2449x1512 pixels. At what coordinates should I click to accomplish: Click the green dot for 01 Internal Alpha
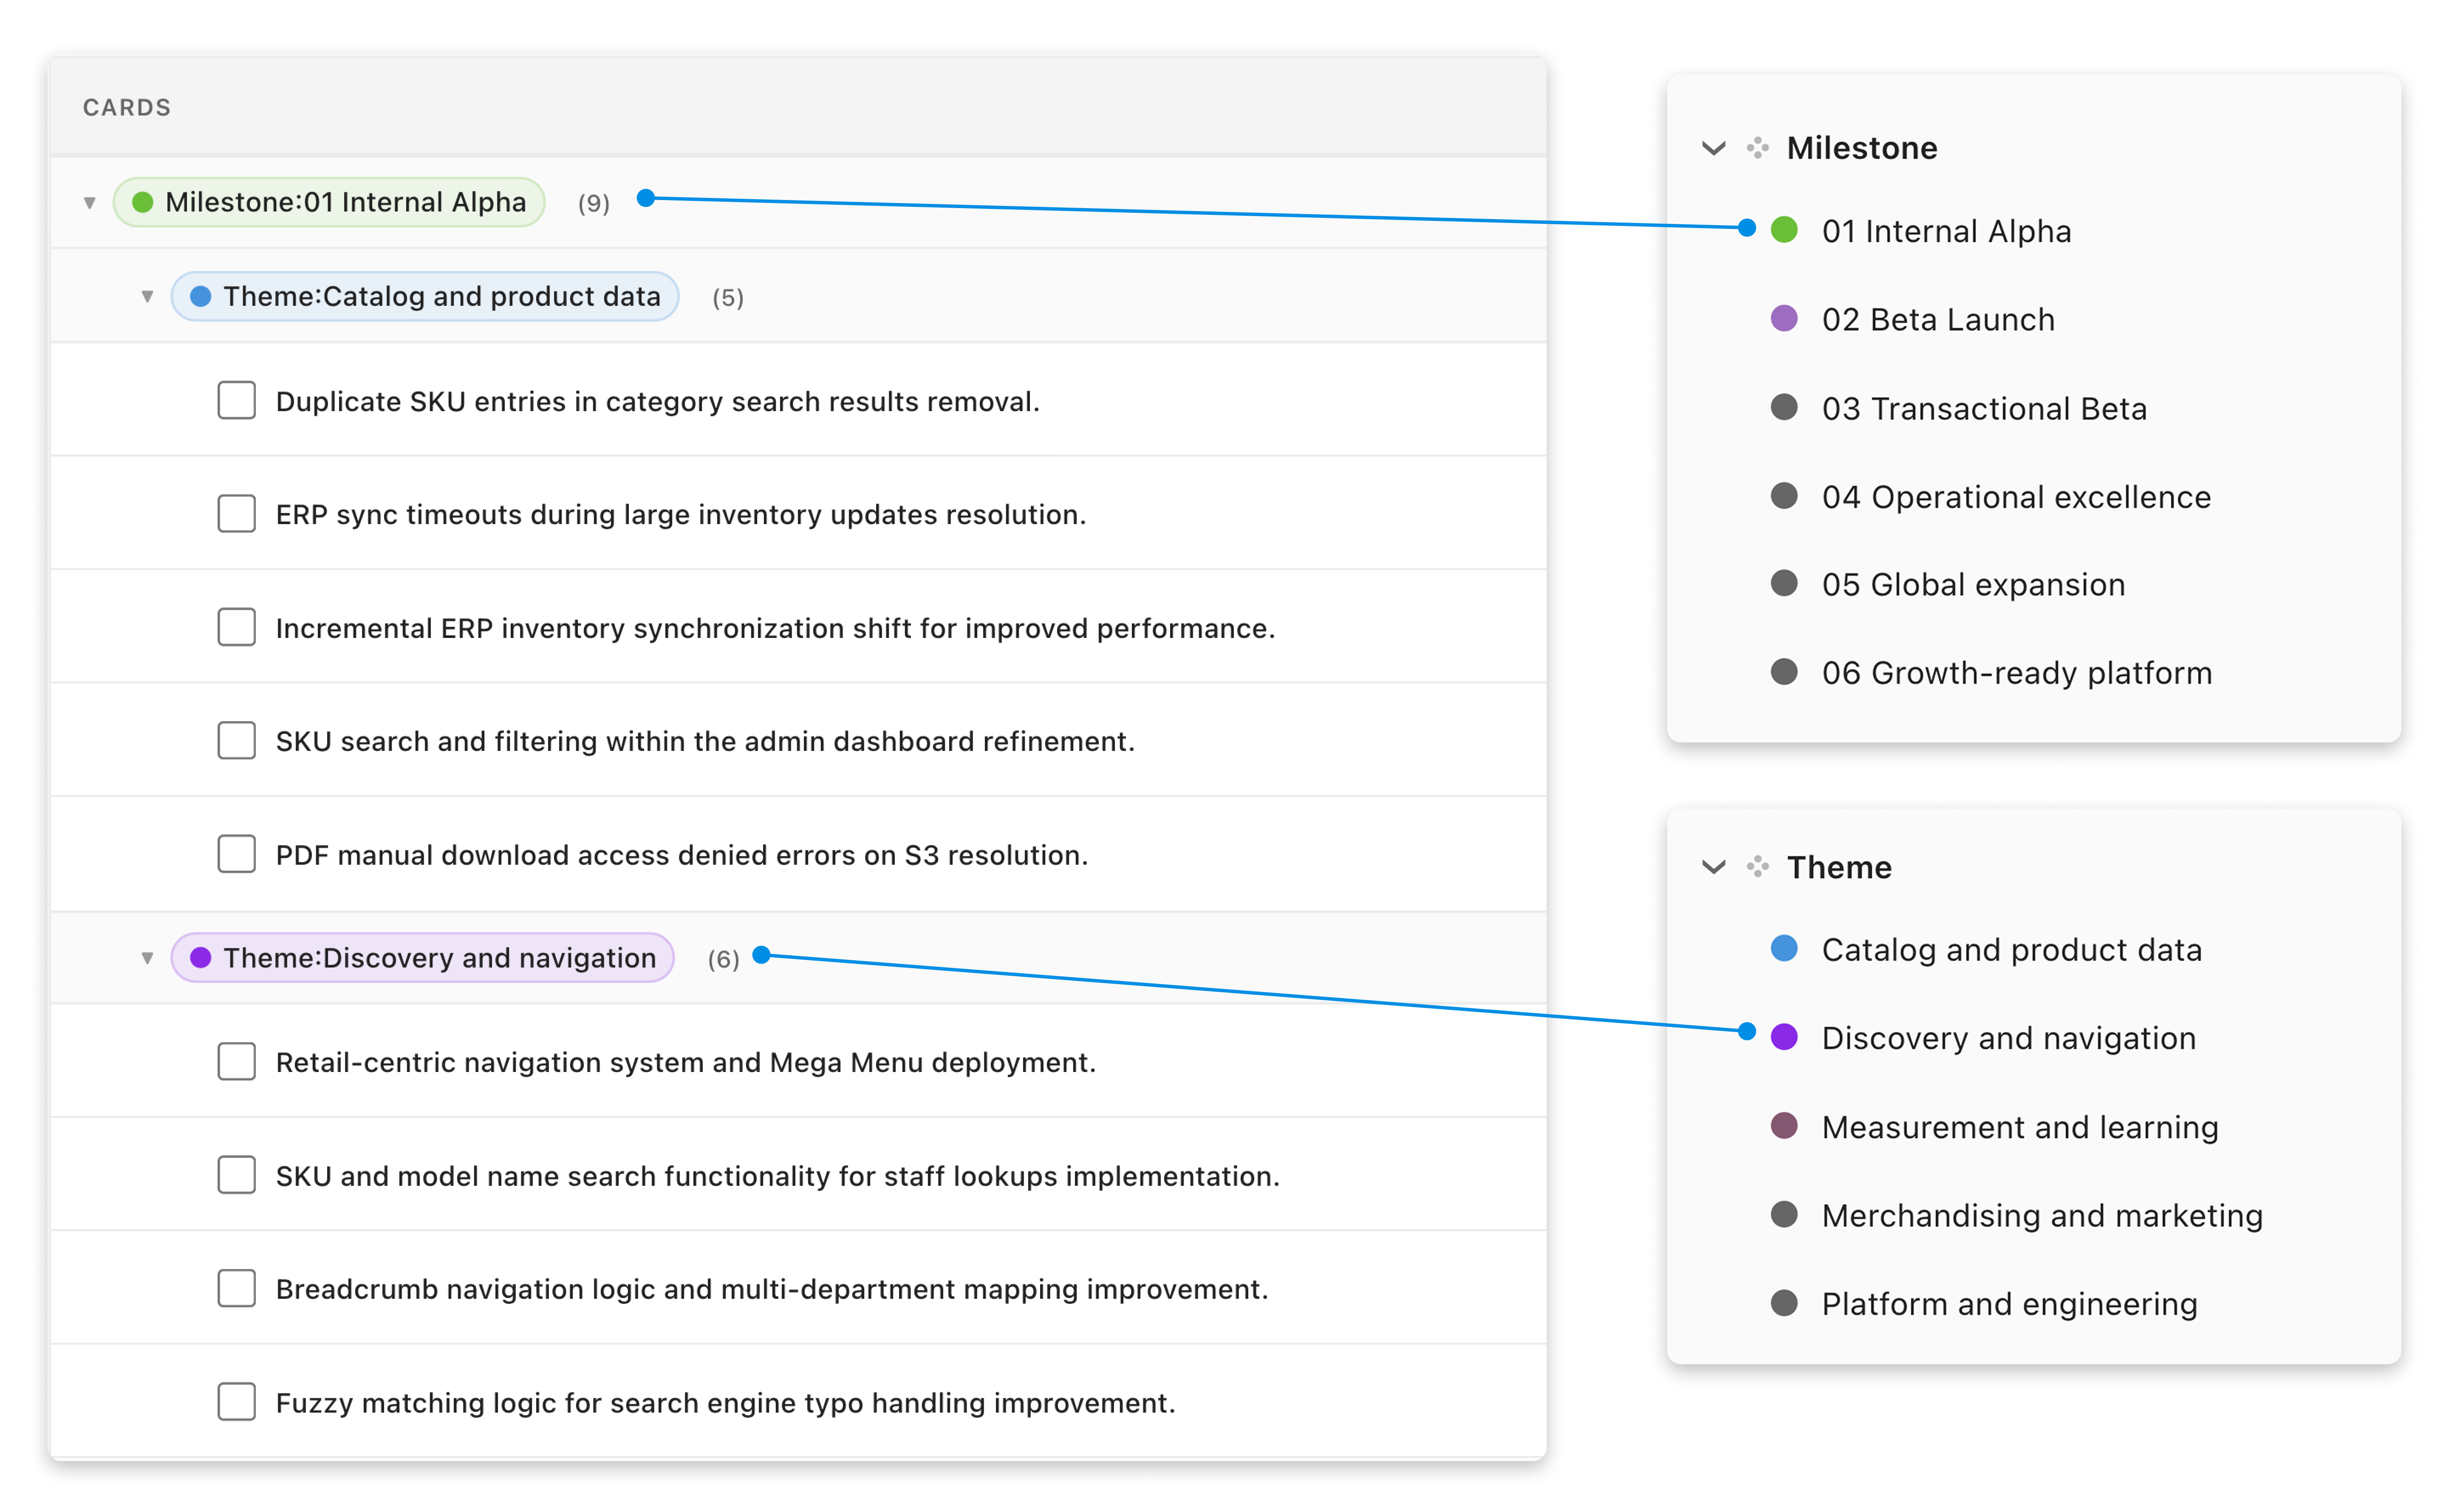(x=1784, y=230)
